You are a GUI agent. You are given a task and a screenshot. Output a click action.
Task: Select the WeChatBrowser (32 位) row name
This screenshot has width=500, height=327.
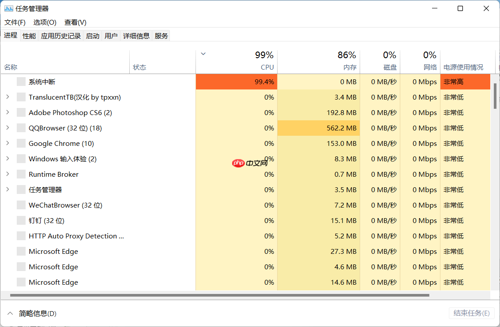tap(65, 205)
